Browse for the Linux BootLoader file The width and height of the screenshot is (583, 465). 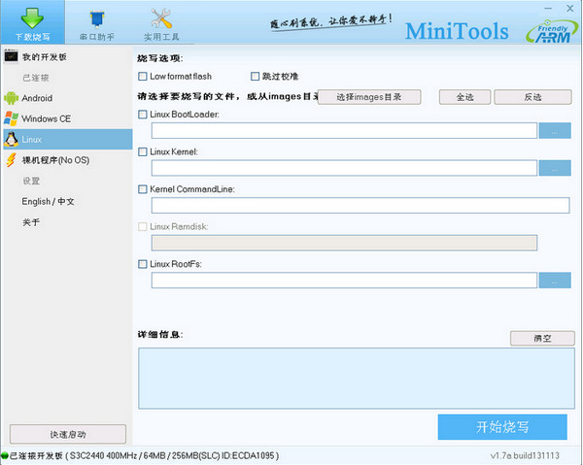[x=555, y=131]
